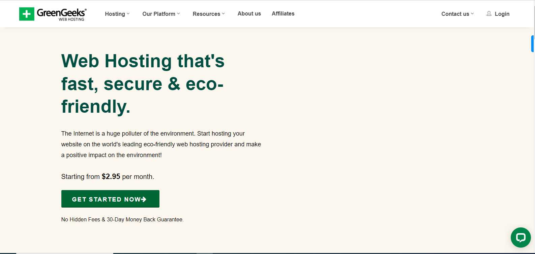The width and height of the screenshot is (535, 254).
Task: Click the user profile icon beside Login
Action: point(489,13)
